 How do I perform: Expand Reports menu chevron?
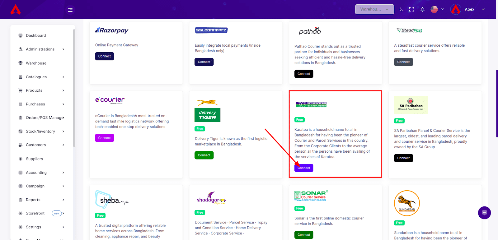point(63,200)
